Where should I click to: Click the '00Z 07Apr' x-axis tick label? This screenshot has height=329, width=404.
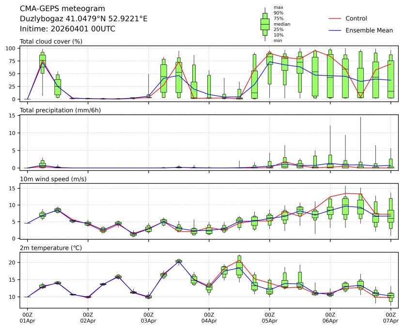(390, 318)
